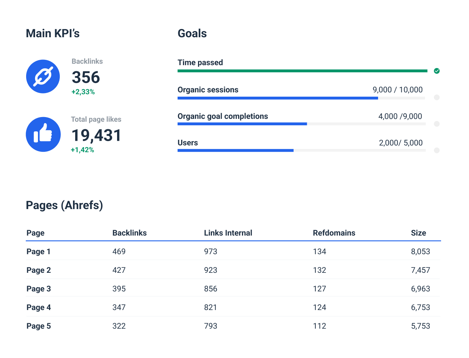Click the thumbs-up page likes icon
Viewport: 469px width, 358px height.
coord(43,134)
